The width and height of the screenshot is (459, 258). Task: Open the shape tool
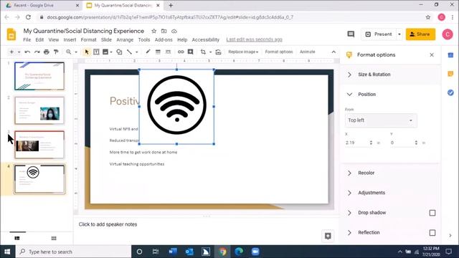coord(119,52)
